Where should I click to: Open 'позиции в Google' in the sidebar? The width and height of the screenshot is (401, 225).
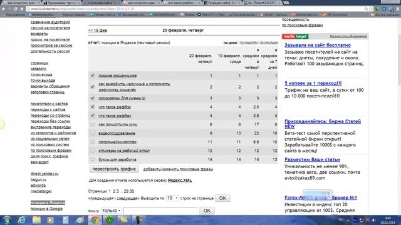(x=46, y=209)
